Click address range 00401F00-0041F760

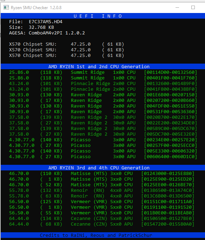pyautogui.click(x=171, y=78)
